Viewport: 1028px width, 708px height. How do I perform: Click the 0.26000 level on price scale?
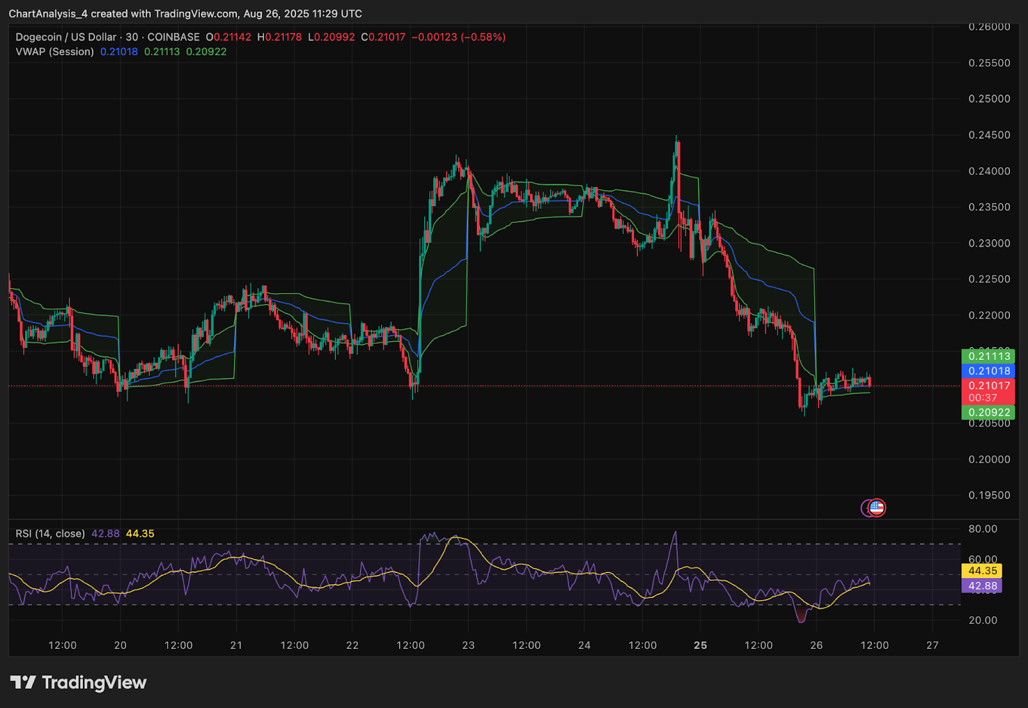coord(989,27)
